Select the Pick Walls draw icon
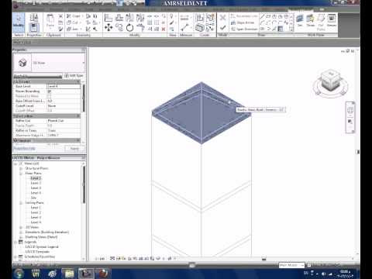 281,29
